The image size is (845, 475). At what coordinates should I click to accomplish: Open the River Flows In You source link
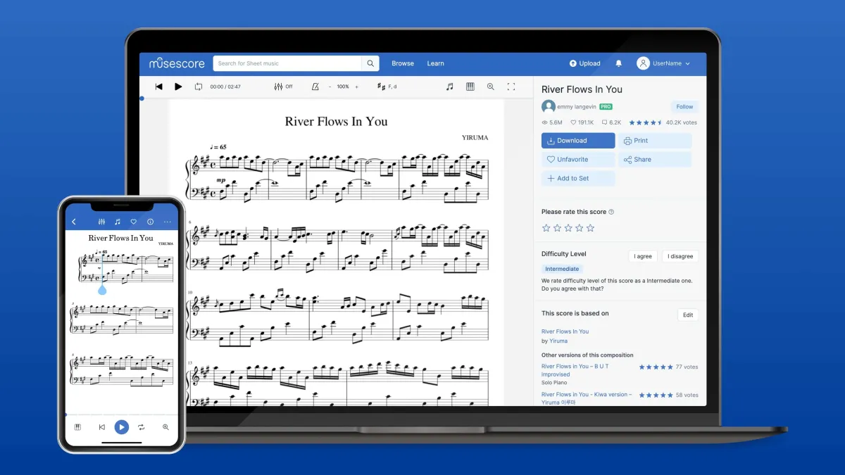[x=565, y=331]
